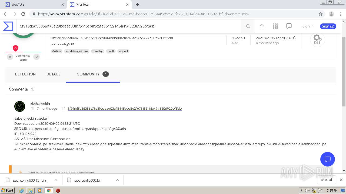The height and width of the screenshot is (194, 346).
Task: Show hidden tray icons arrow
Action: [301, 190]
